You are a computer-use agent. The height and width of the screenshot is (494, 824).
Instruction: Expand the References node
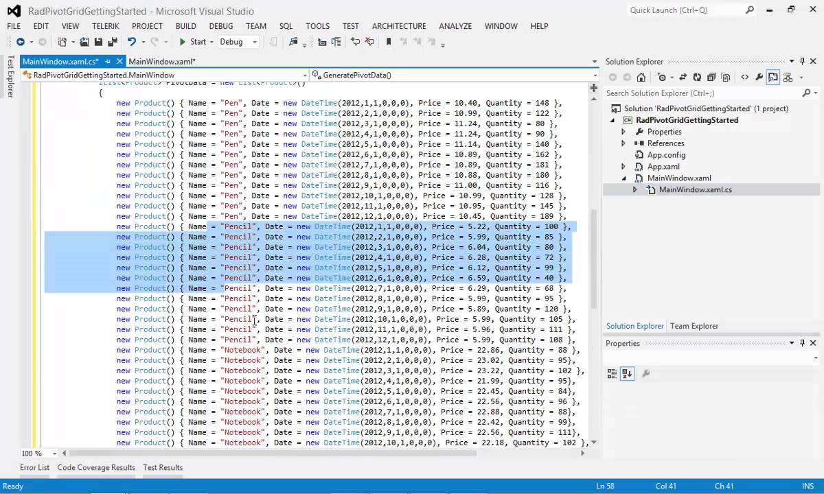tap(623, 143)
